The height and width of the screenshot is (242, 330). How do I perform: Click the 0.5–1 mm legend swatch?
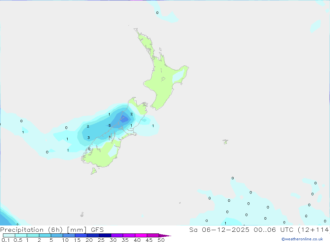pyautogui.click(x=21, y=235)
